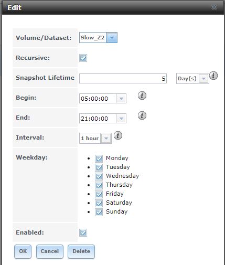Click the OK button
This screenshot has height=265, width=225.
23,251
